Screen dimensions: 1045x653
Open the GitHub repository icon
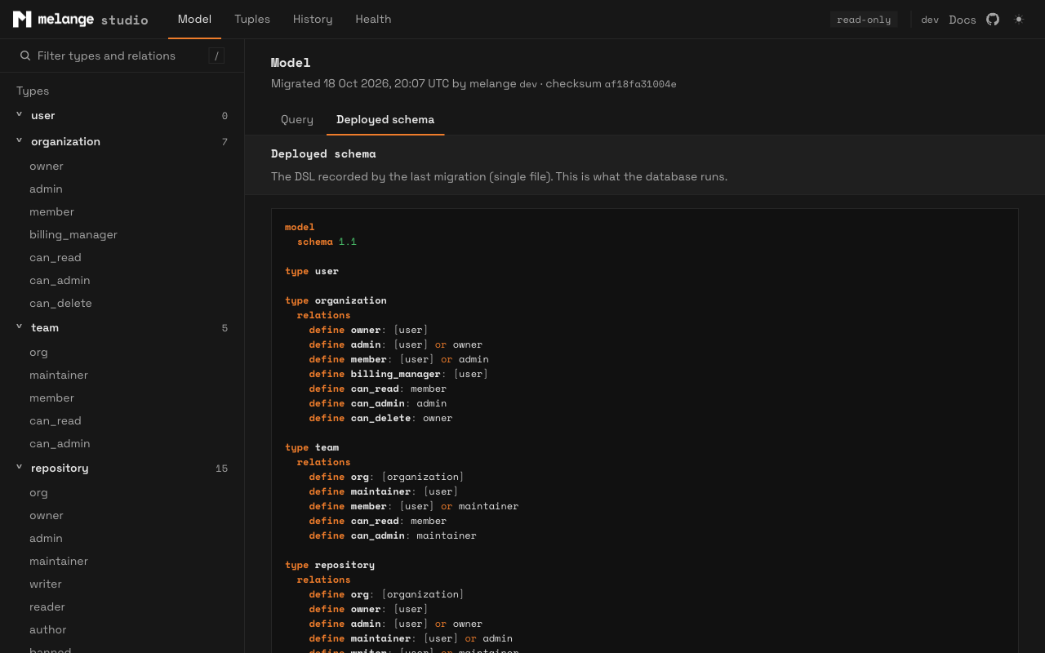[x=993, y=19]
